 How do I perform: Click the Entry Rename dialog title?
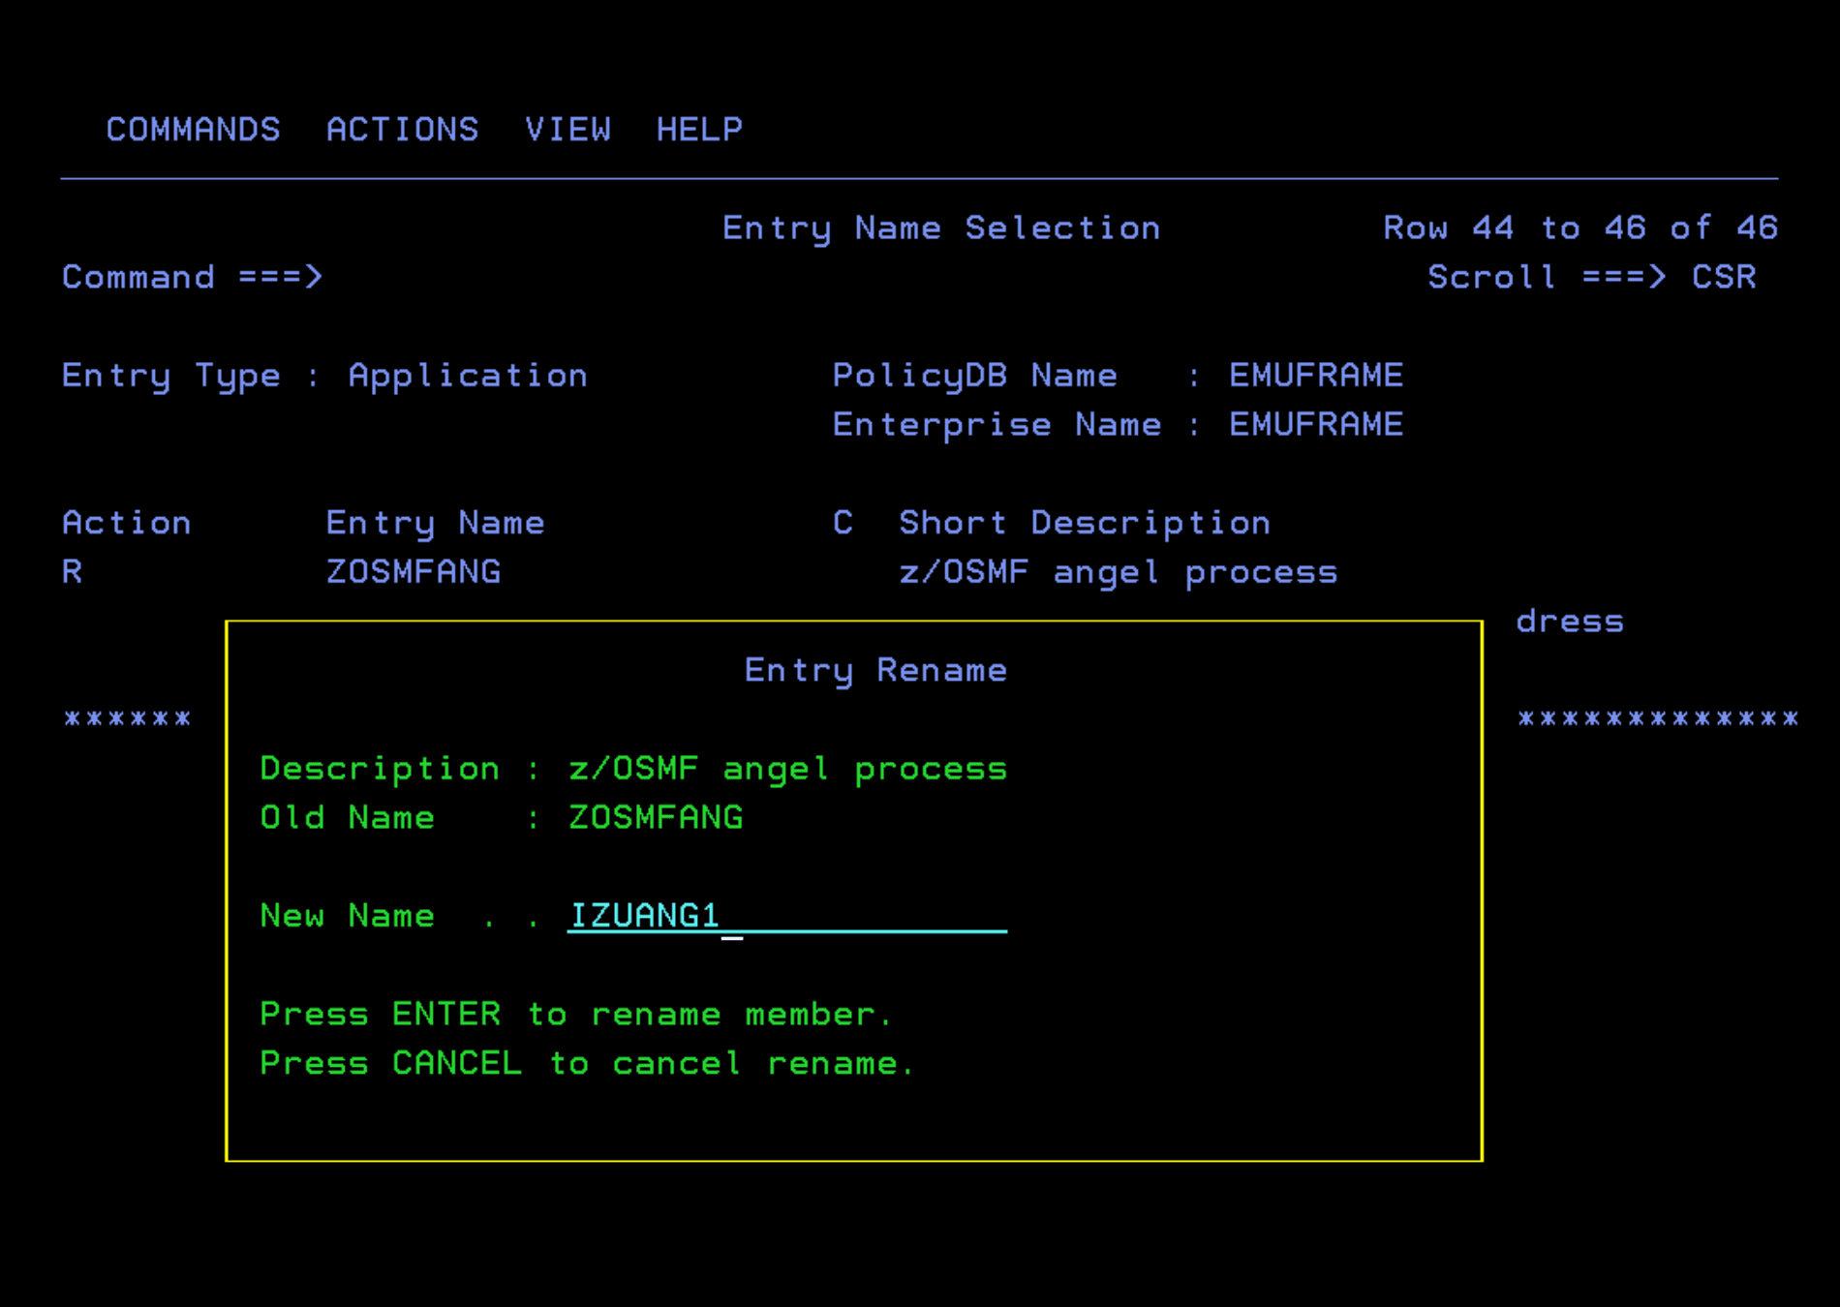tap(875, 670)
